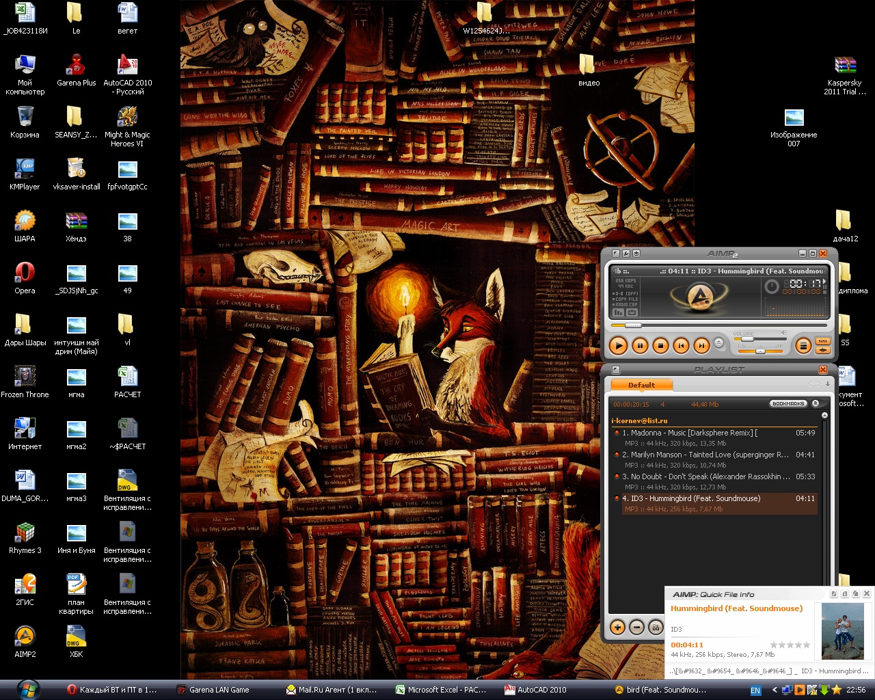Open AIMP2 desktop shortcut
The image size is (875, 700).
(25, 642)
